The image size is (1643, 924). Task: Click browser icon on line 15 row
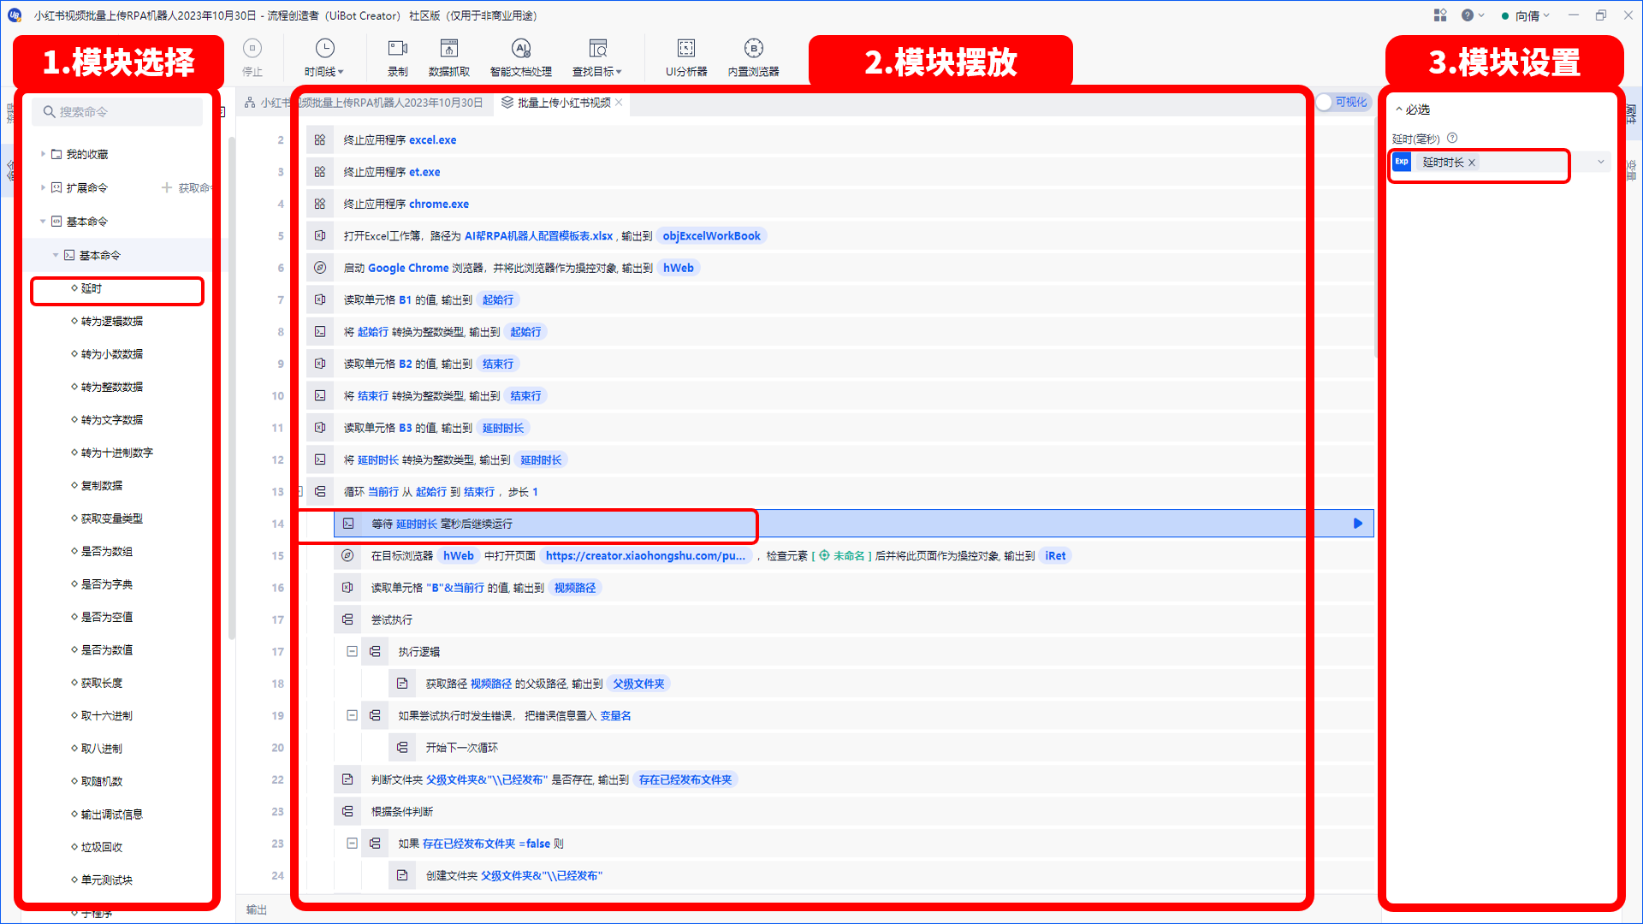coord(347,555)
